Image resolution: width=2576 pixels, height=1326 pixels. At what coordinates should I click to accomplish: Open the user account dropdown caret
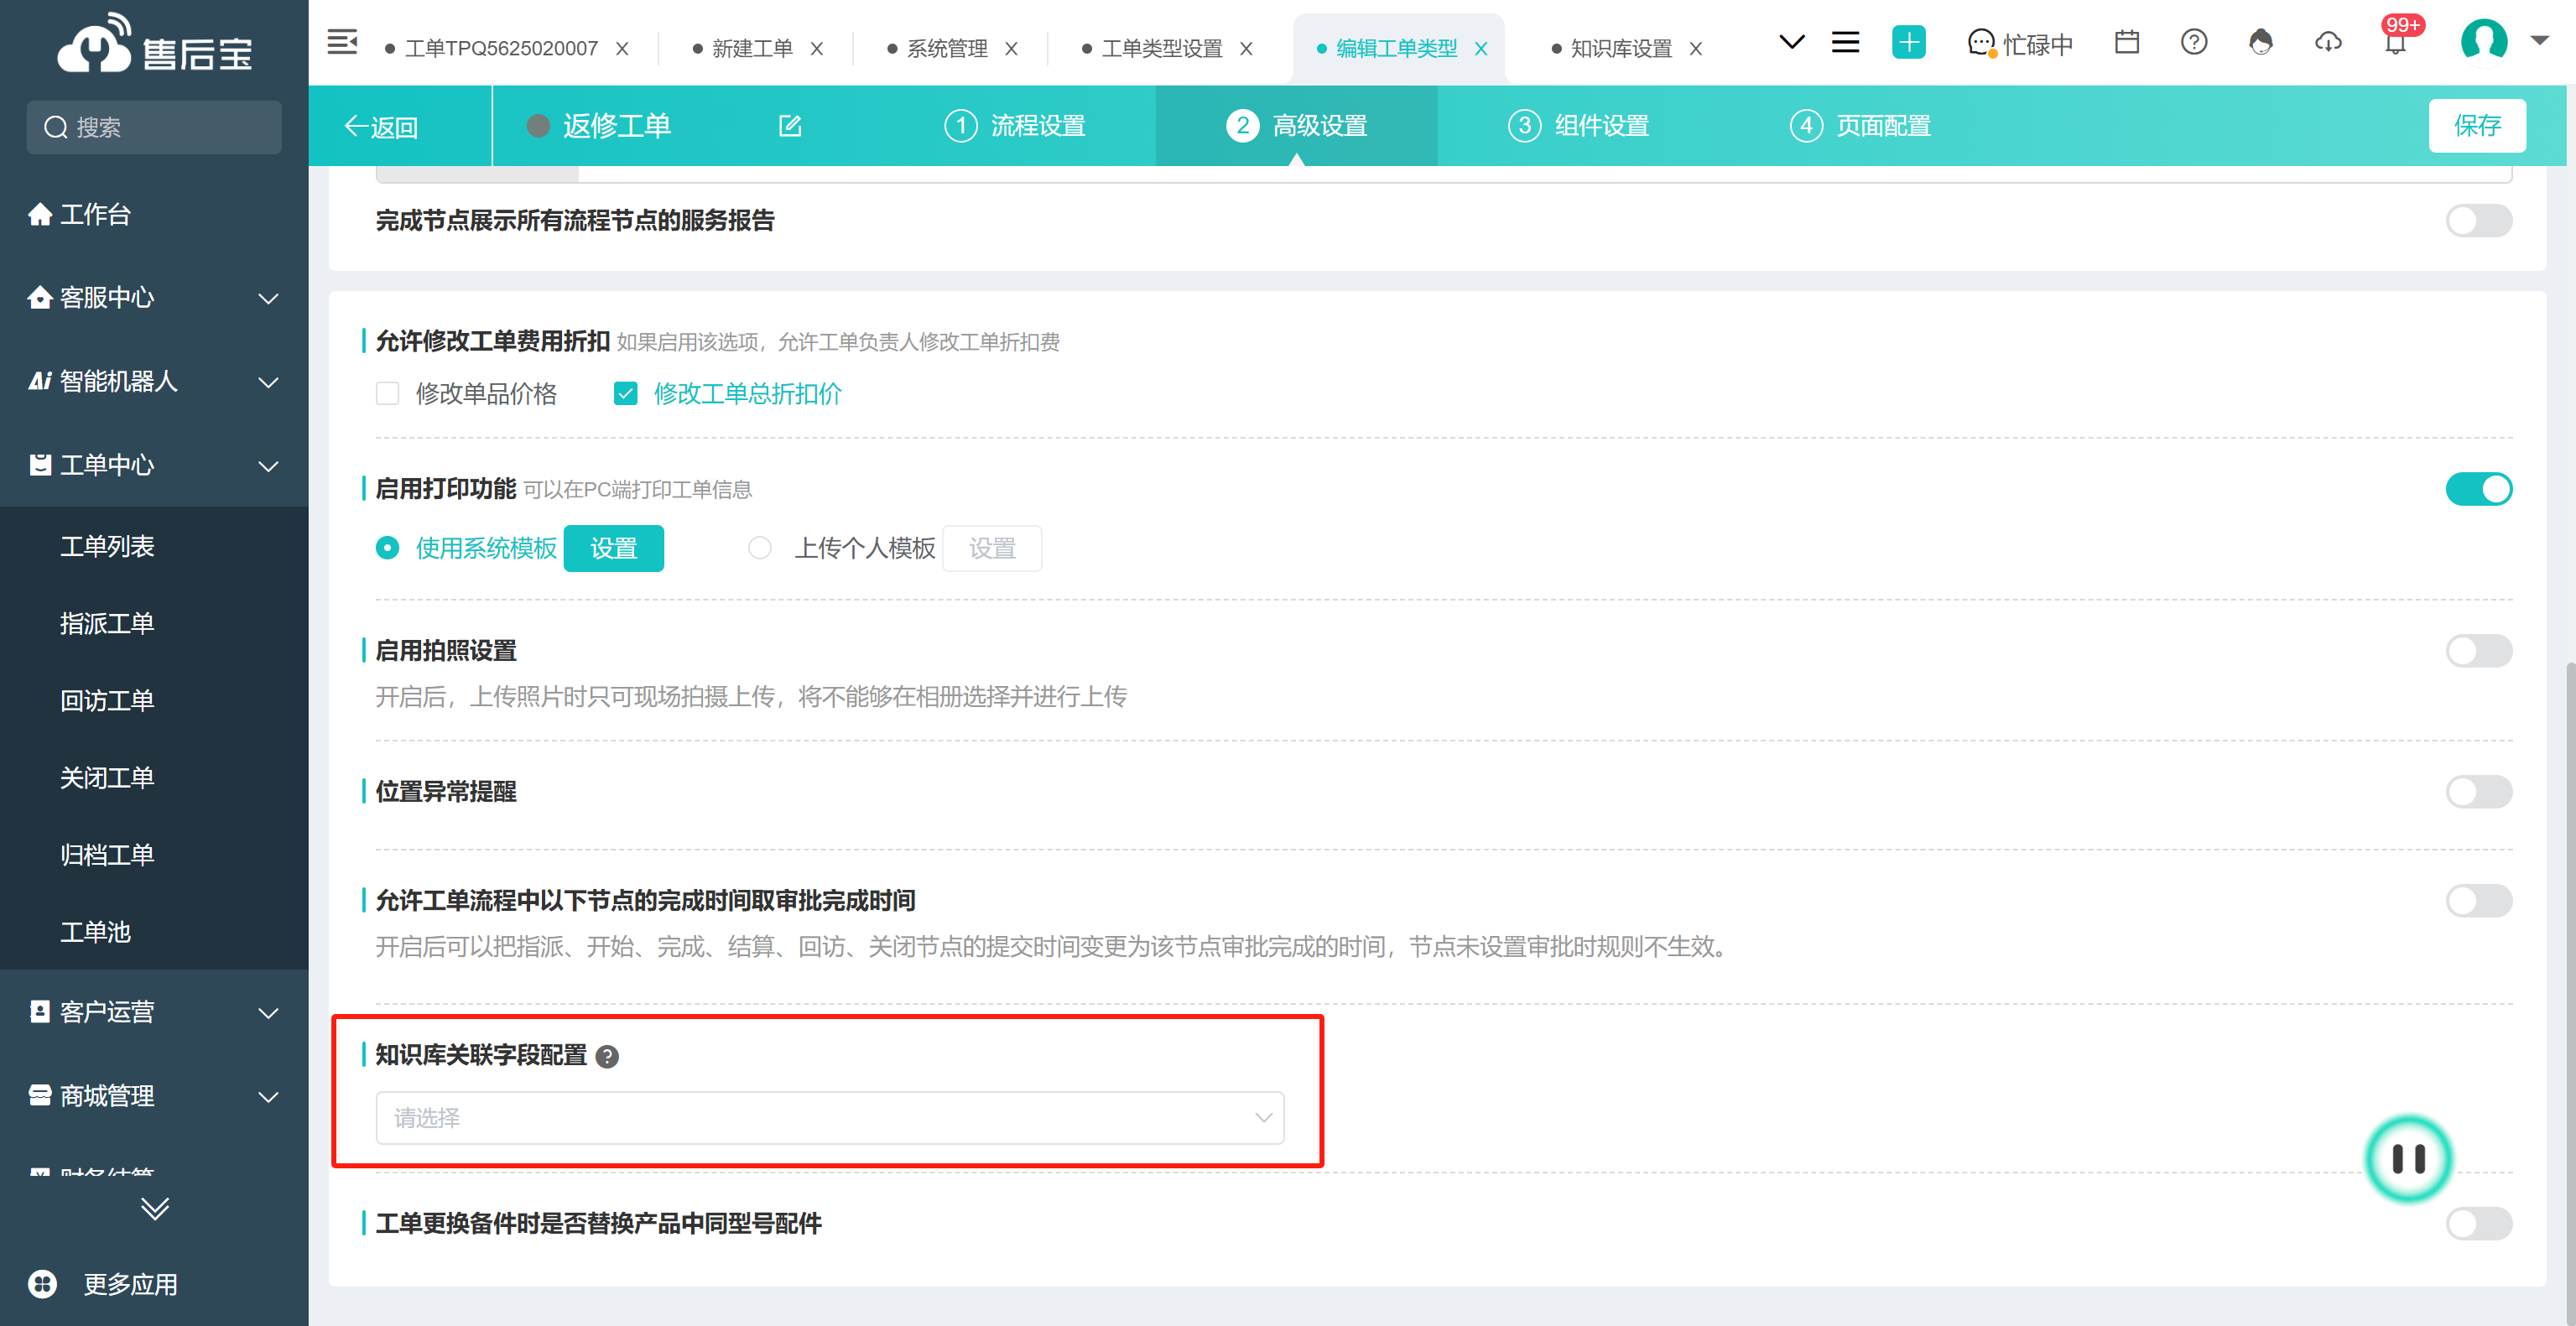2539,41
